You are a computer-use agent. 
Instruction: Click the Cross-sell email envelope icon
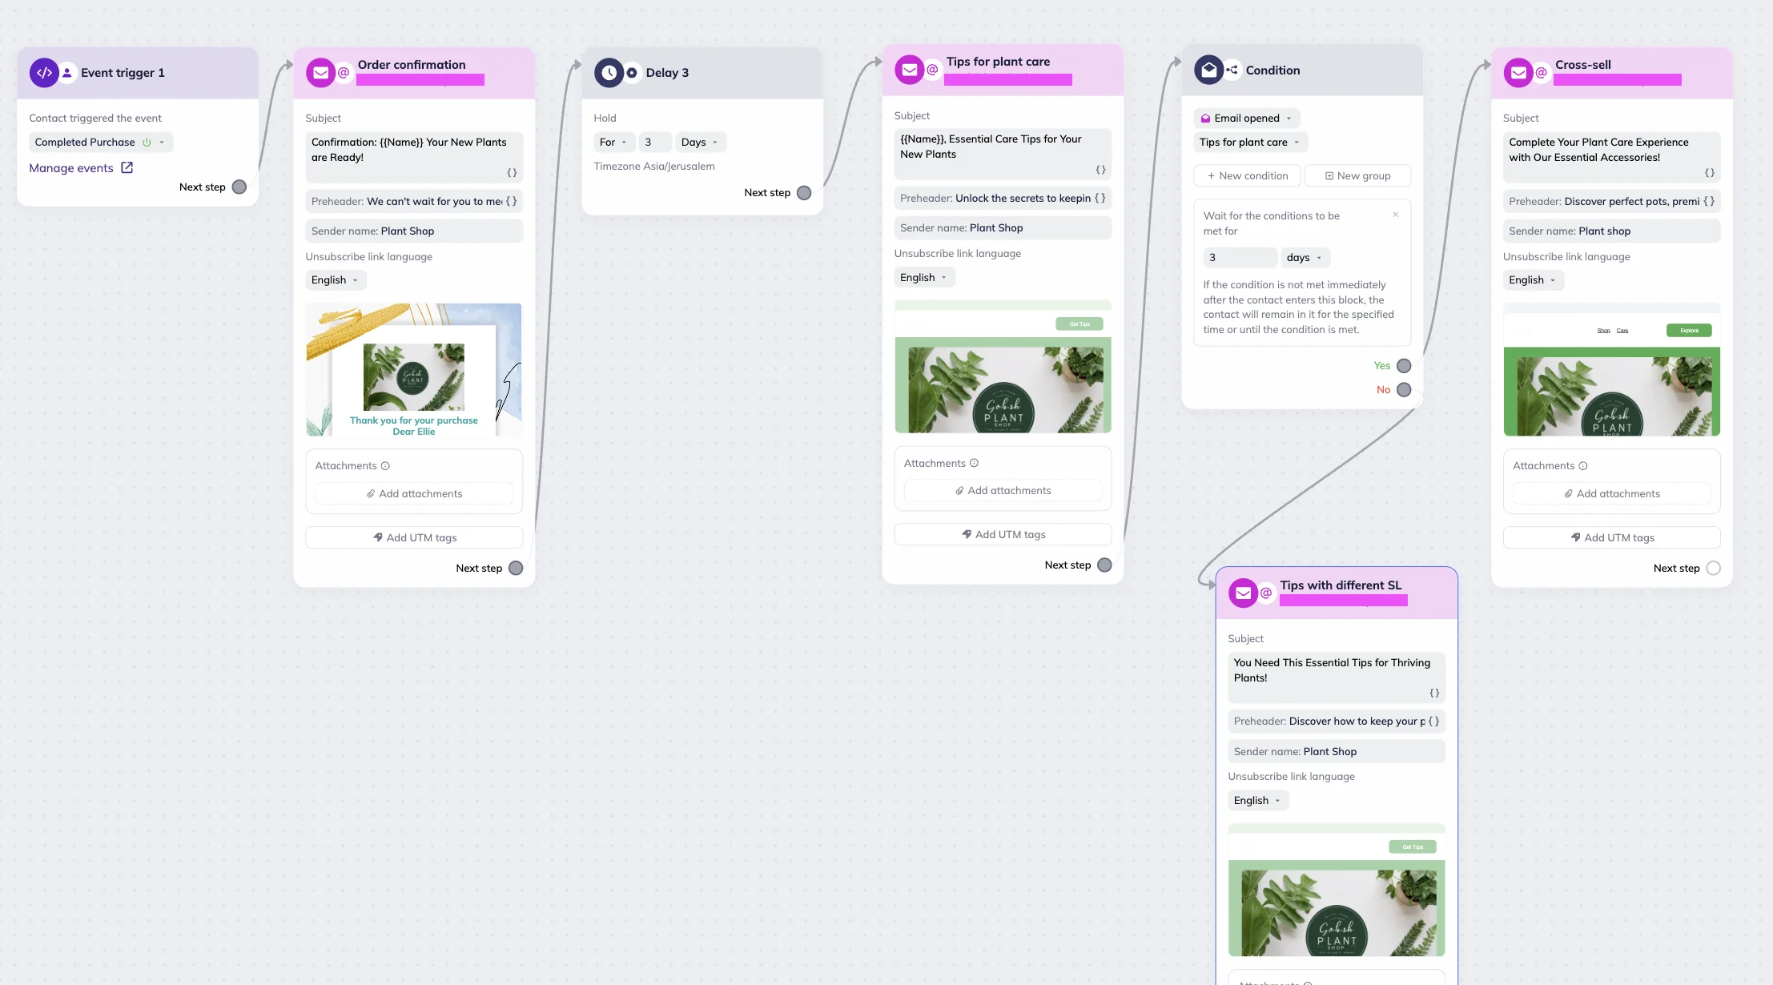click(x=1518, y=73)
